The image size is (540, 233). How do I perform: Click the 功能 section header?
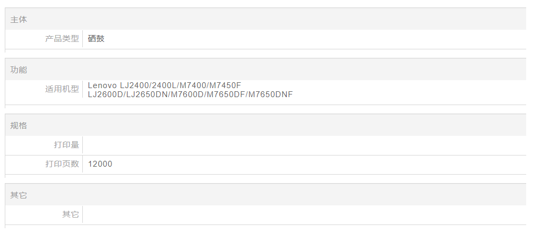click(19, 70)
